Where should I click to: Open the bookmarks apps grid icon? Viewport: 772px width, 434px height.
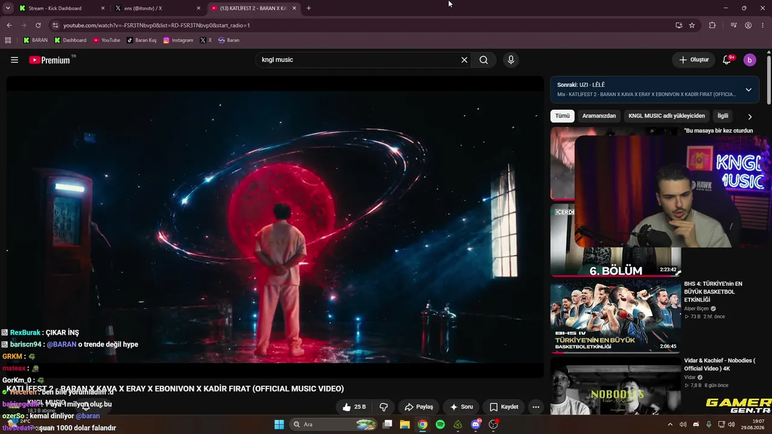pyautogui.click(x=8, y=40)
